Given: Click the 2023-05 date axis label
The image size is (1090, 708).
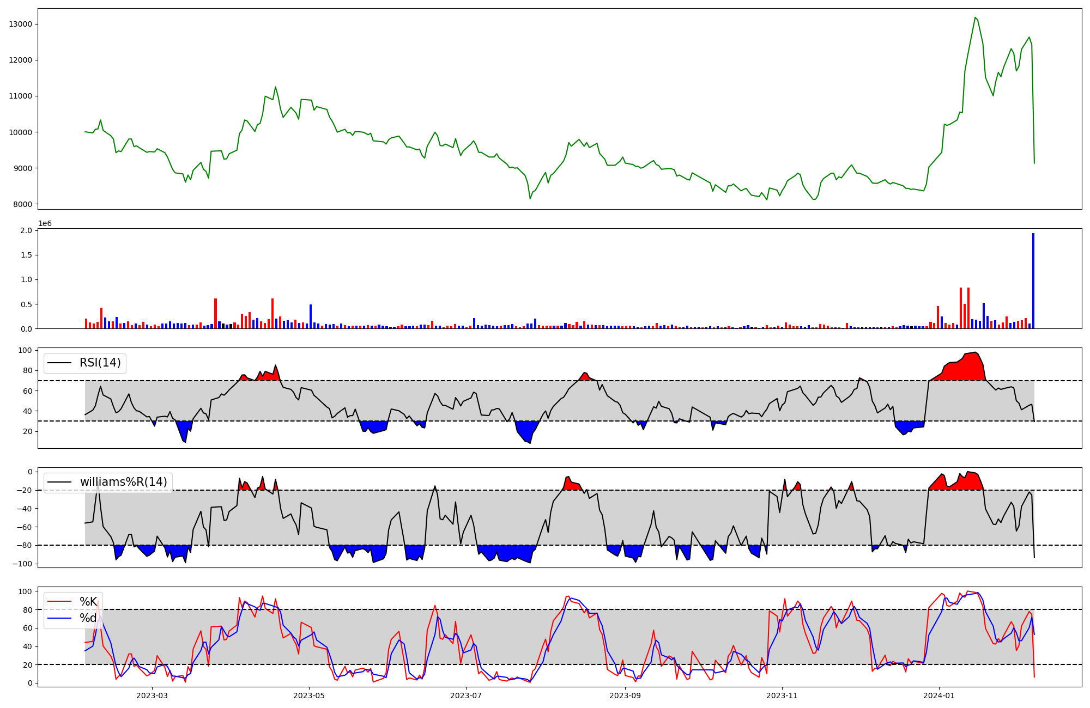Looking at the screenshot, I should click(309, 695).
